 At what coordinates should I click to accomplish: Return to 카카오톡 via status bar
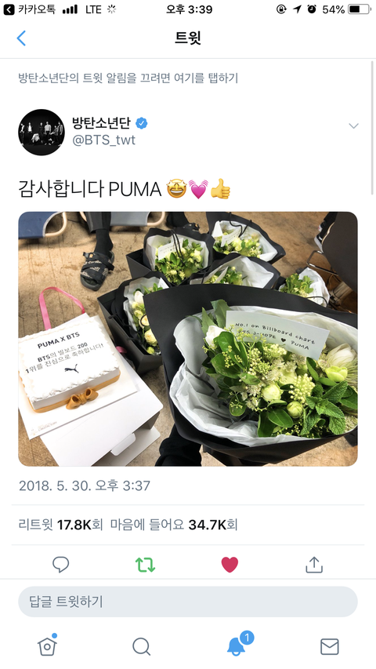[30, 9]
